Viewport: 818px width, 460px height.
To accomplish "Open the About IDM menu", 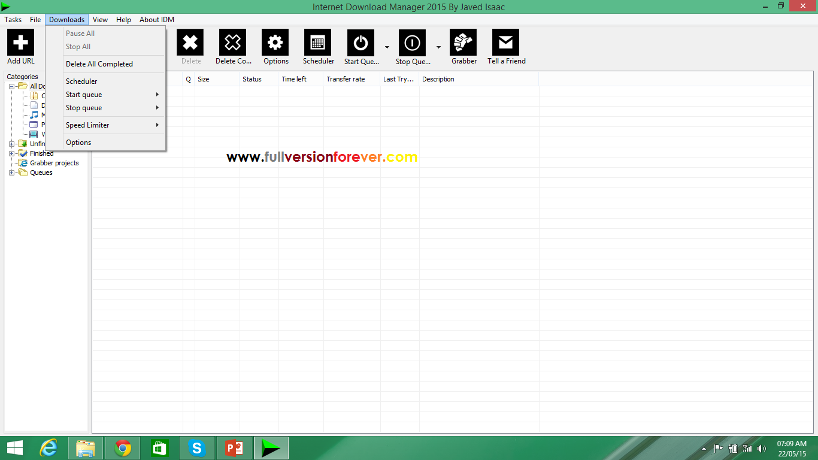I will (x=157, y=20).
